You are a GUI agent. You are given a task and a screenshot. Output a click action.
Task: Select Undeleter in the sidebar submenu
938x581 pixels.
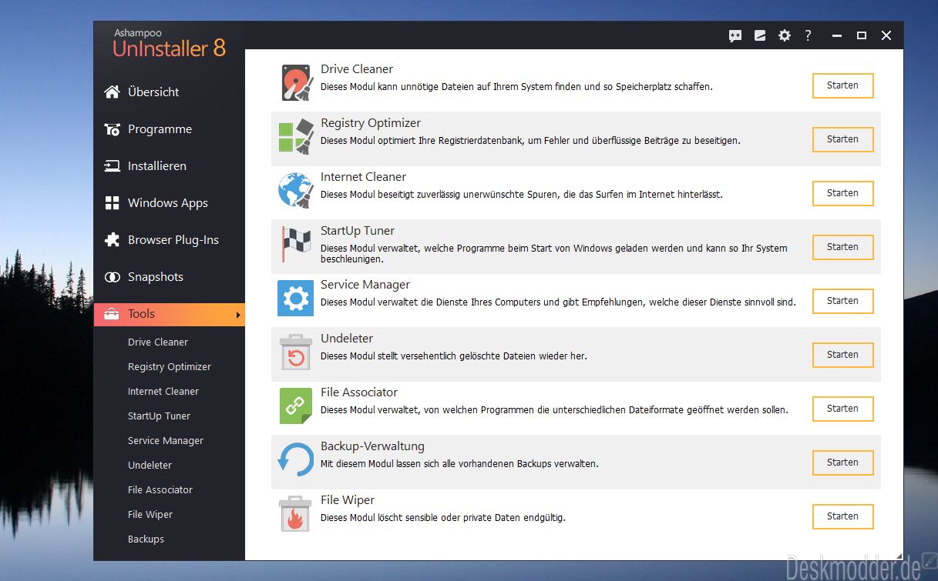point(150,466)
